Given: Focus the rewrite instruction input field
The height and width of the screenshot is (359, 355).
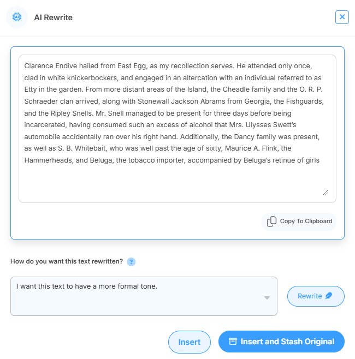Looking at the screenshot, I should [x=137, y=300].
